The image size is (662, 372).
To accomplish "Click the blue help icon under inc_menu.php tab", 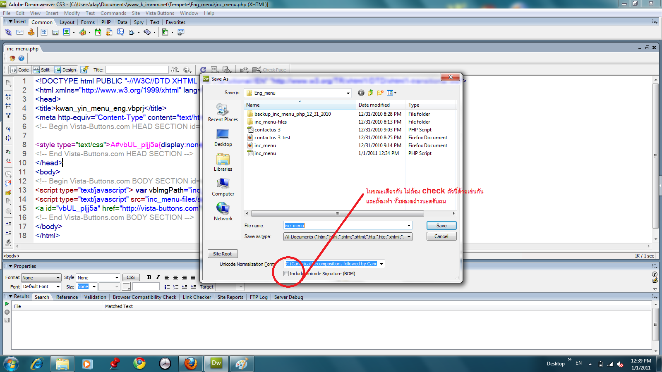I will tap(21, 58).
